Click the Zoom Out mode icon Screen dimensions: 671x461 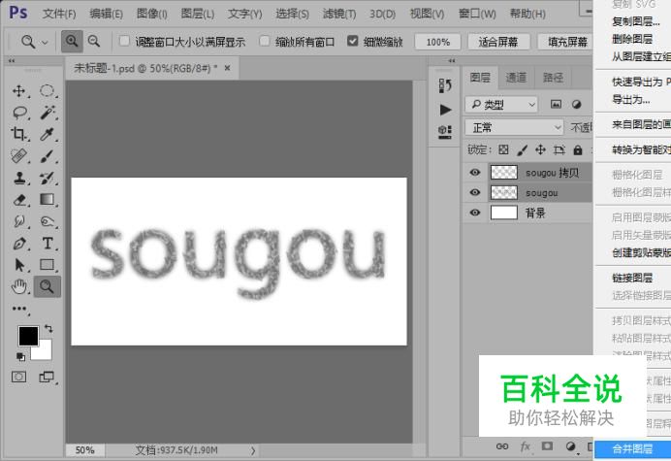pyautogui.click(x=94, y=41)
